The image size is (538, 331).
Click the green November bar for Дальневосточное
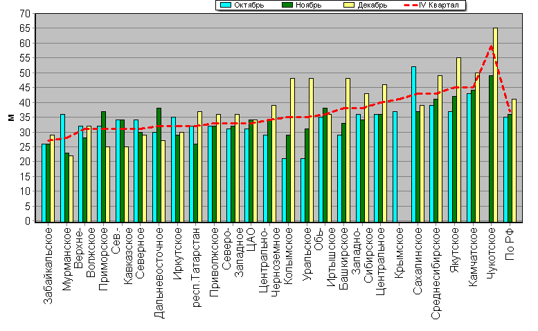tap(159, 165)
